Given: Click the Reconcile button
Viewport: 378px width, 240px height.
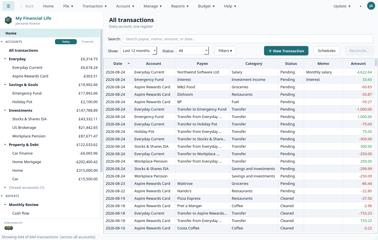Looking at the screenshot, I should (359, 51).
